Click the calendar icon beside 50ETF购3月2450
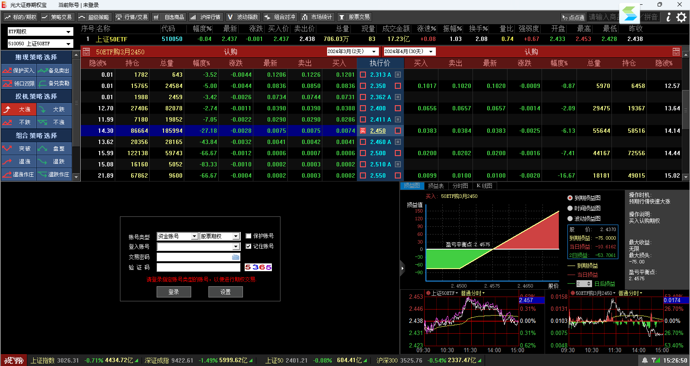This screenshot has height=366, width=690. pos(86,52)
